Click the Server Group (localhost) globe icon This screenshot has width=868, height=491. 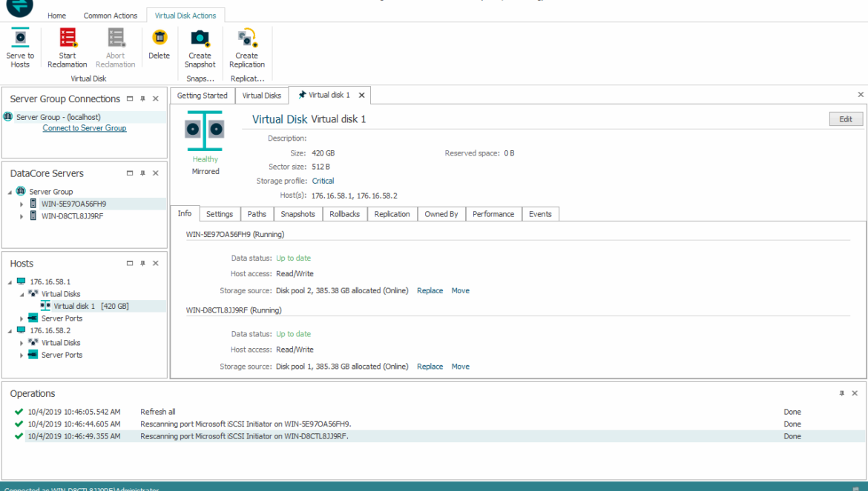(x=8, y=116)
